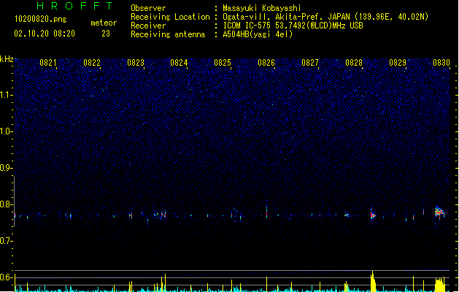This screenshot has width=459, height=292.
Task: Click the Receiver label
Action: point(148,26)
